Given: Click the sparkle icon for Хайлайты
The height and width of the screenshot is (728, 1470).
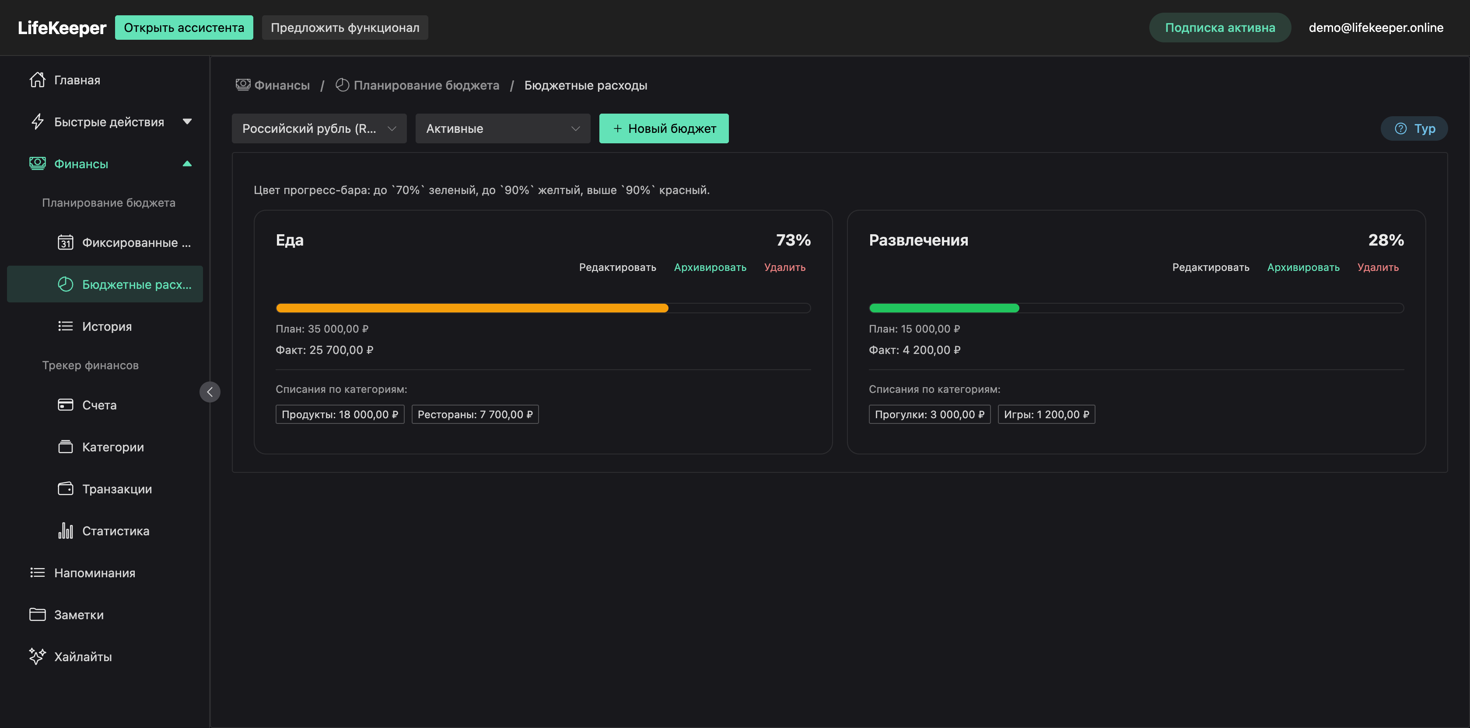Looking at the screenshot, I should click(37, 657).
